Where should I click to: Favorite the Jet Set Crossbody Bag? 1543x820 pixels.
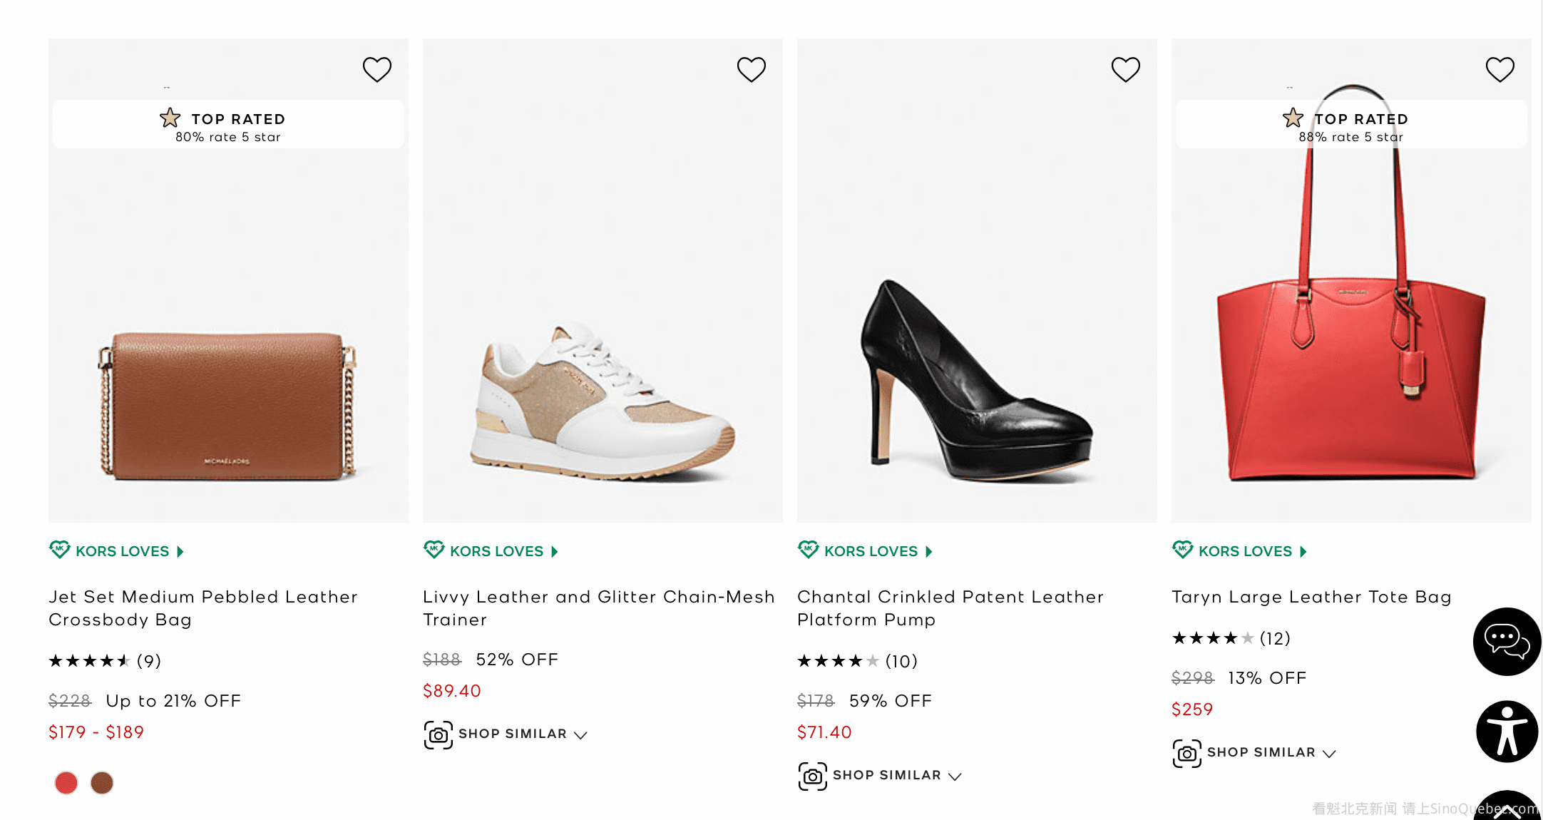[376, 70]
